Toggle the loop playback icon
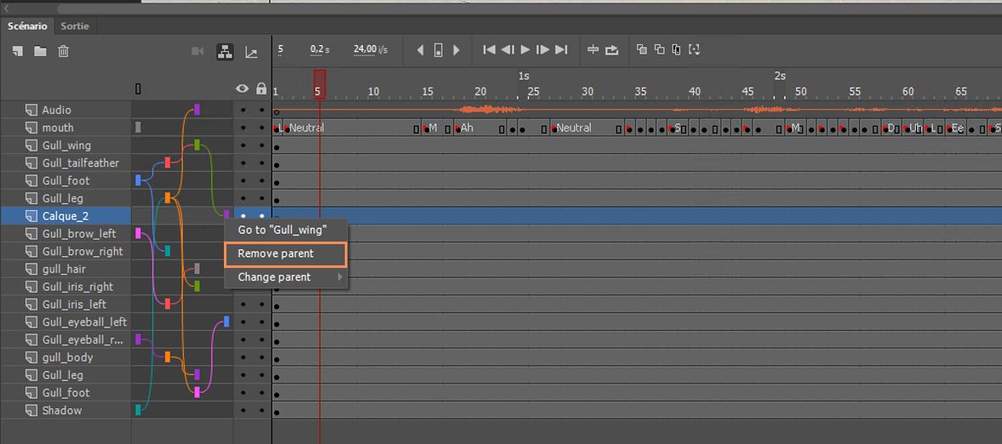The image size is (1002, 444). [x=611, y=50]
